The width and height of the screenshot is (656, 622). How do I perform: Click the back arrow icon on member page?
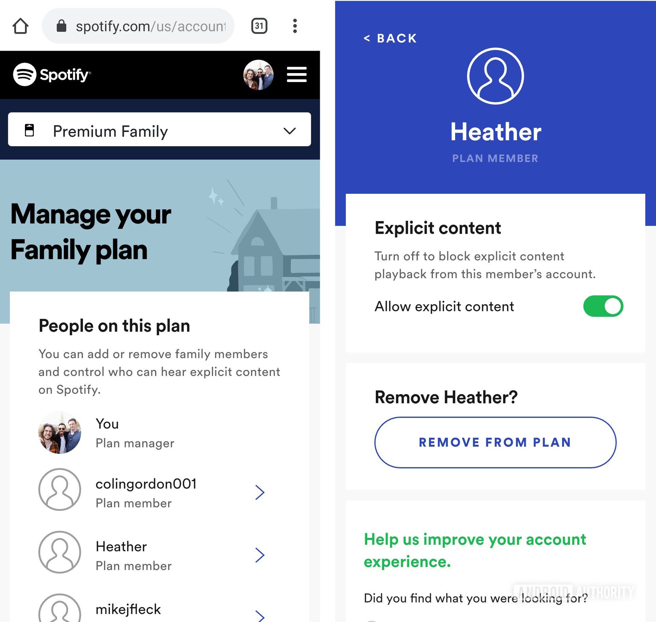pyautogui.click(x=364, y=39)
